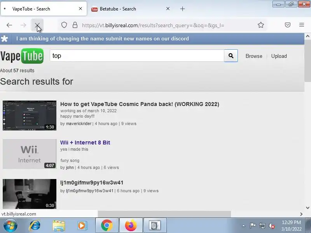Screen dimensions: 311x233
Task: Click the VapeTube logo
Action: [22, 56]
